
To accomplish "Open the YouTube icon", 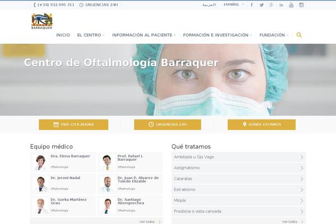I will (x=291, y=5).
